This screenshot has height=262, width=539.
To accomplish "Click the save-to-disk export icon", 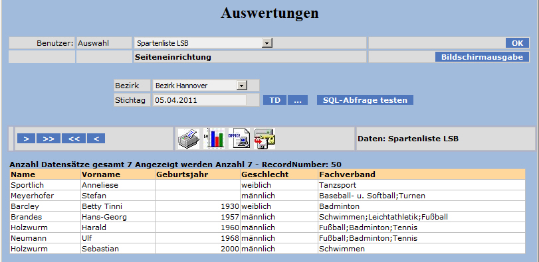I will (265, 139).
